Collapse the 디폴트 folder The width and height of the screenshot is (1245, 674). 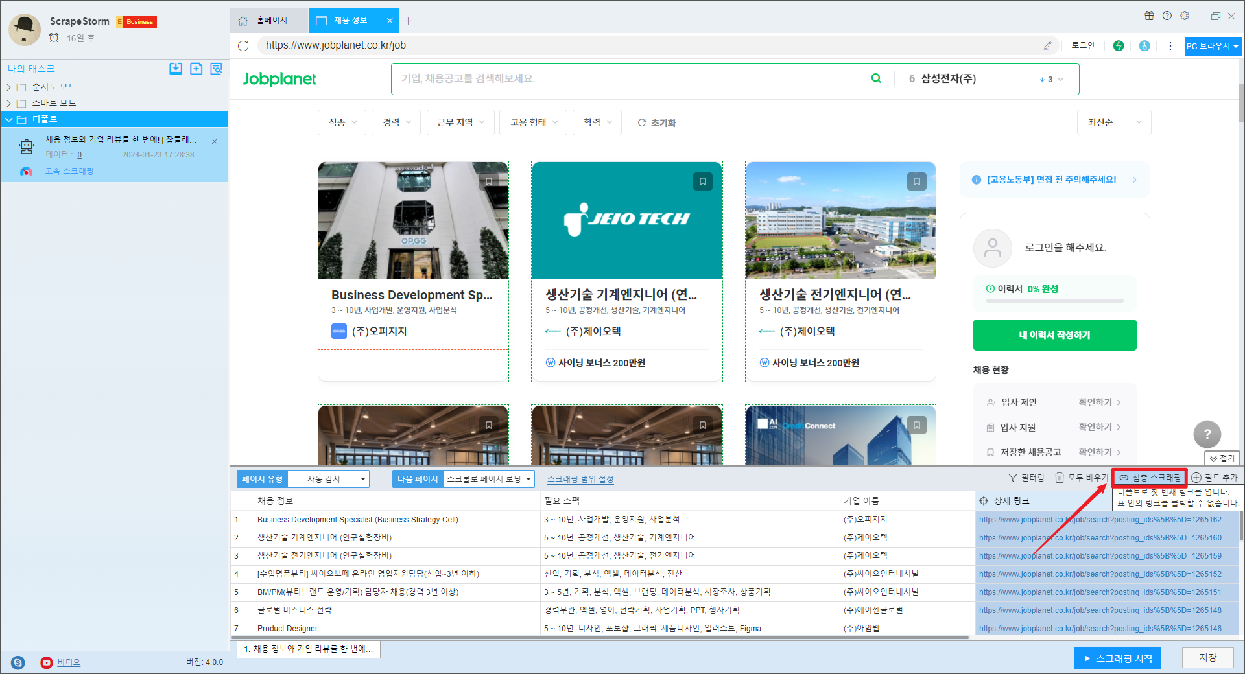pos(9,119)
